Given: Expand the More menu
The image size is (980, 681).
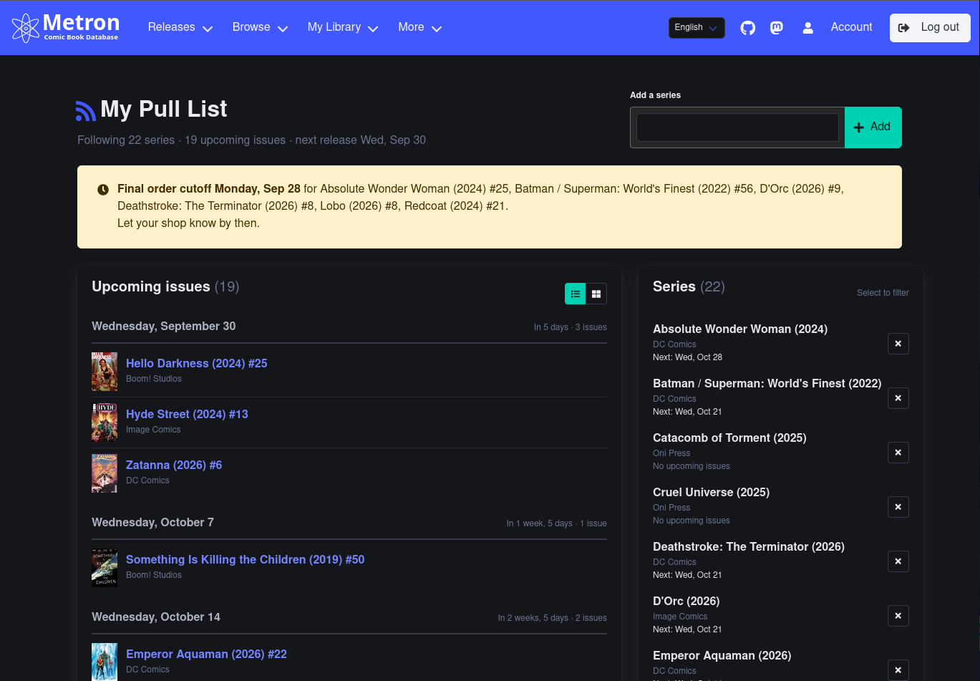Looking at the screenshot, I should point(419,27).
